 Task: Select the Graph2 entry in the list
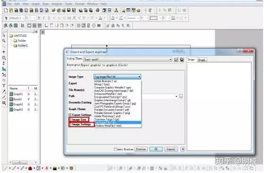[16, 104]
